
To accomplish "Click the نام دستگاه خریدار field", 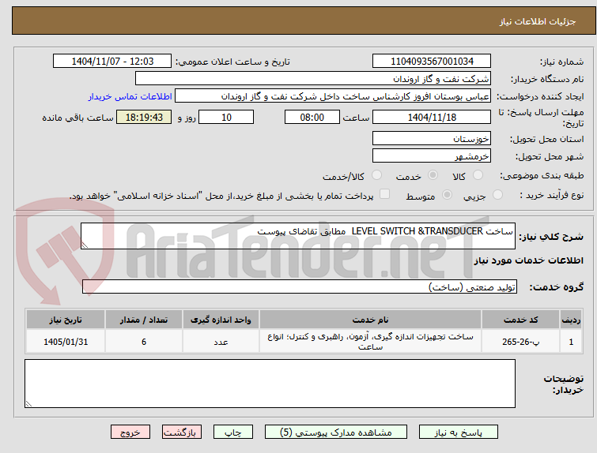I will 312,78.
